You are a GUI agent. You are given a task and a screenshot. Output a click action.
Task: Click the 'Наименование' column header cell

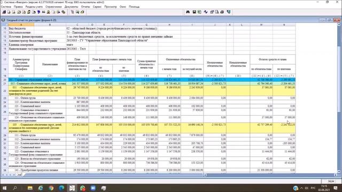point(50,64)
